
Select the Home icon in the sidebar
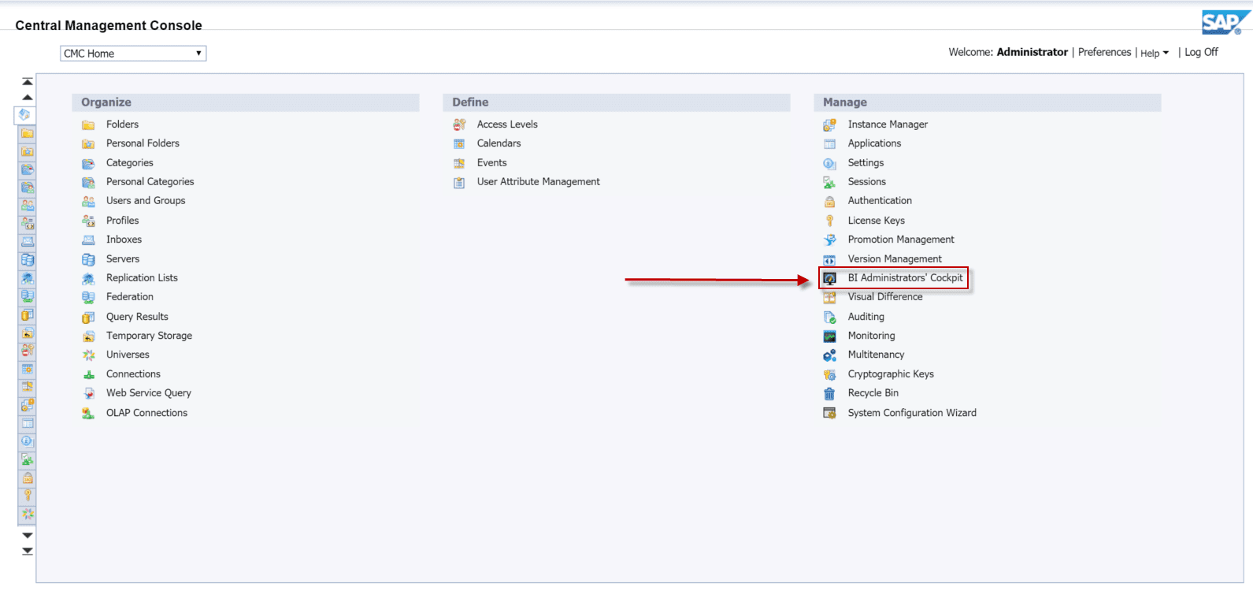tap(25, 115)
